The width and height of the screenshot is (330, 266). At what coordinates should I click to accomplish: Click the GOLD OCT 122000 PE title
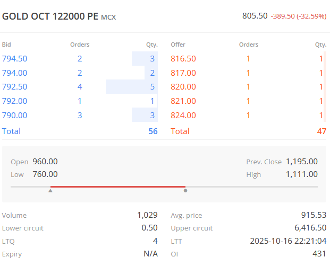[50, 16]
